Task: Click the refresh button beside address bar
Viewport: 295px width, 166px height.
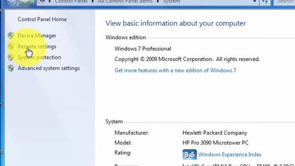Action: [265, 2]
